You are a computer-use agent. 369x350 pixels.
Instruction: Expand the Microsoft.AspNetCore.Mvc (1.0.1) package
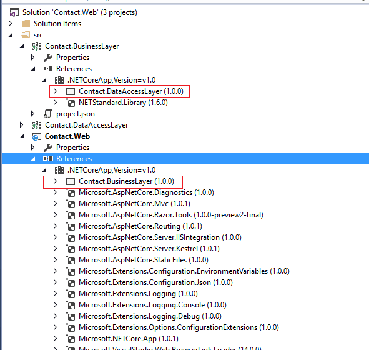[56, 204]
